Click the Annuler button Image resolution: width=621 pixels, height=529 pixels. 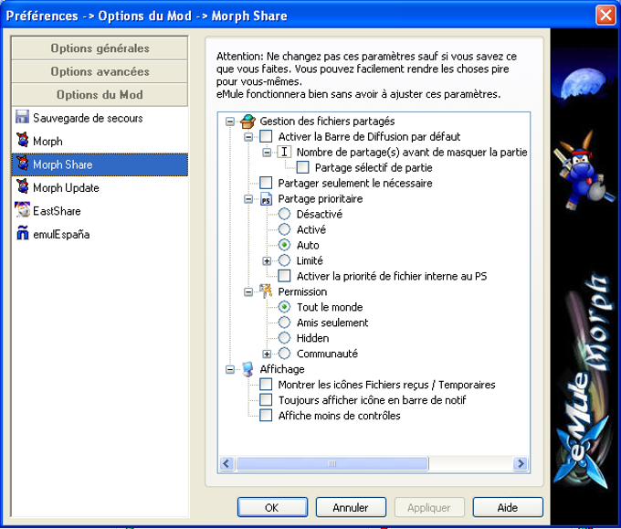coord(351,507)
